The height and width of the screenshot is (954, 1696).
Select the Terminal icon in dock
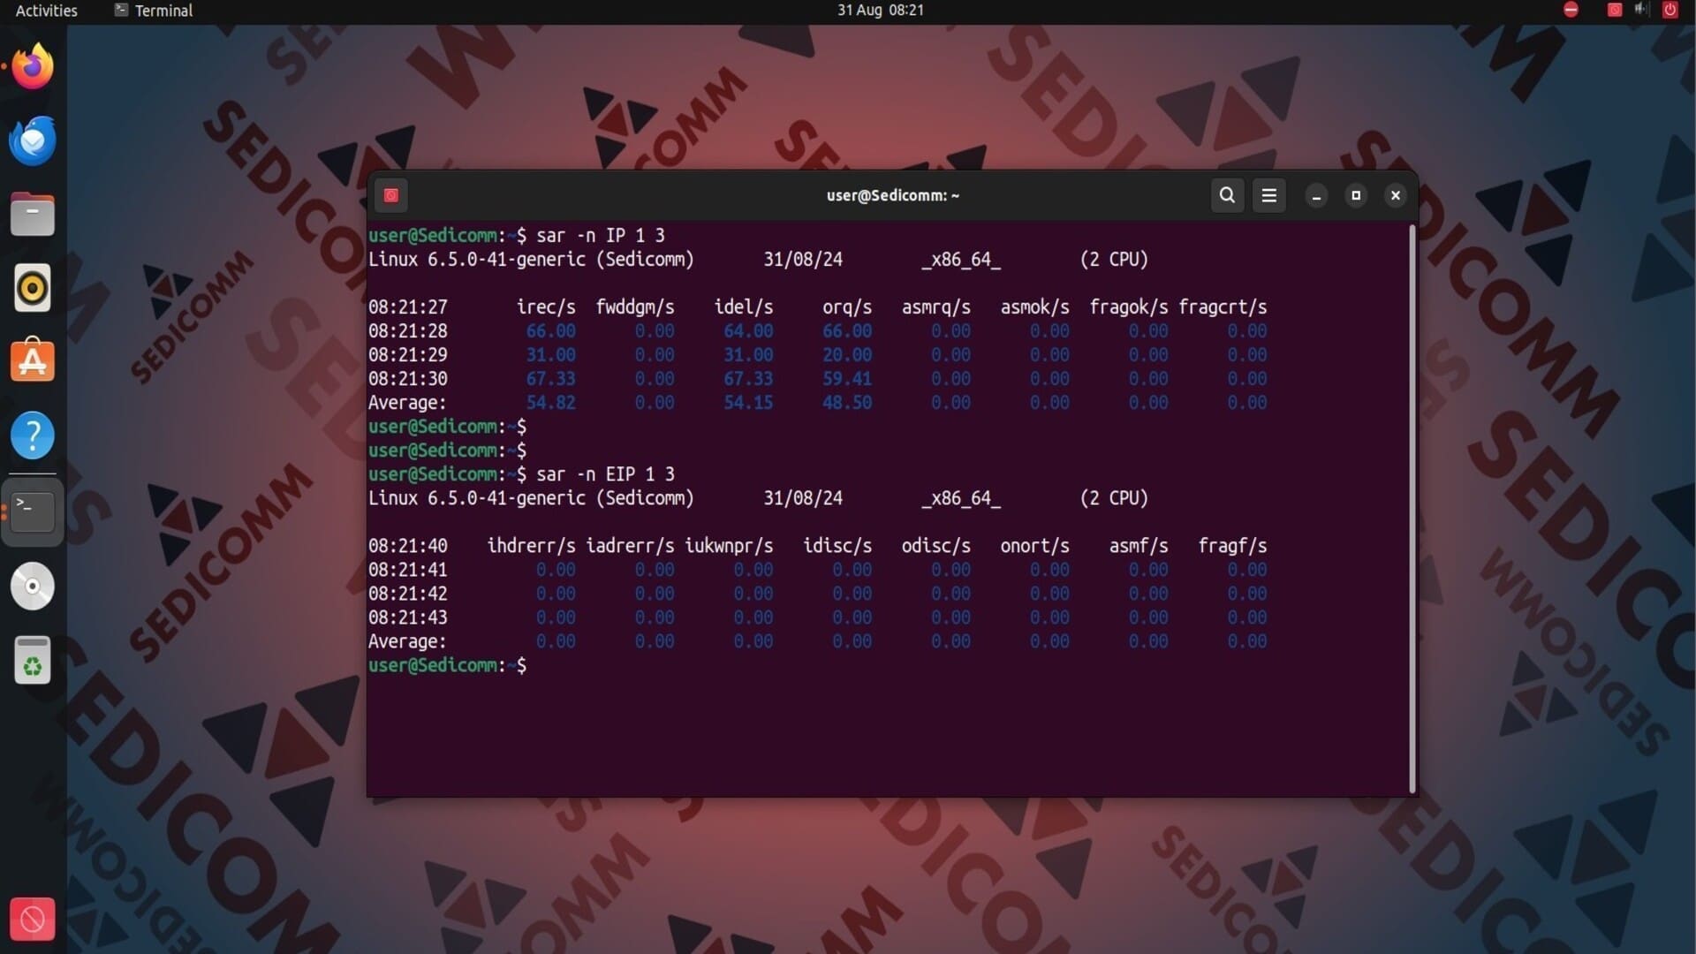(x=33, y=511)
